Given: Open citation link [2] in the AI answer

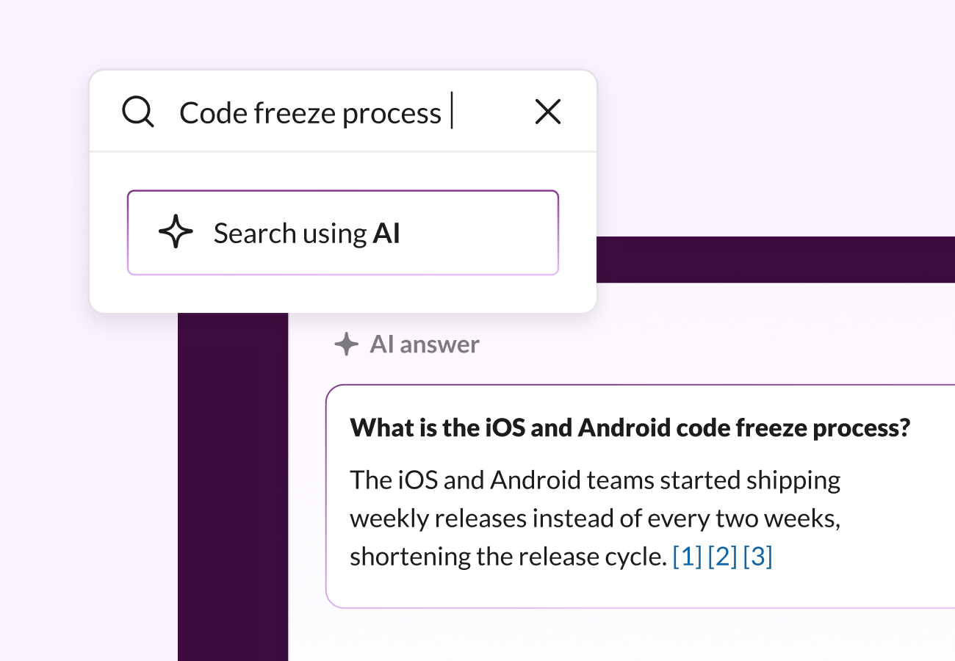Looking at the screenshot, I should [x=723, y=556].
